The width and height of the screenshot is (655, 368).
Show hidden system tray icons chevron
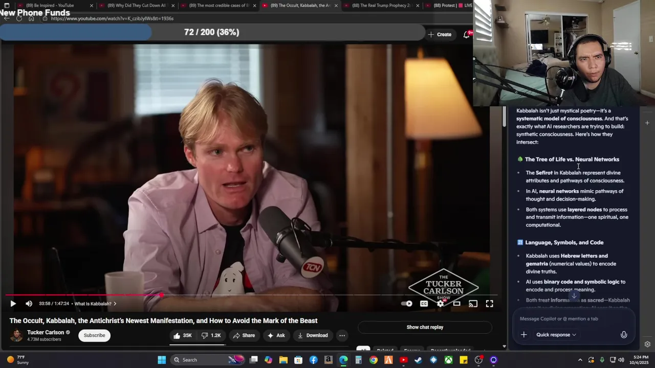coord(580,360)
